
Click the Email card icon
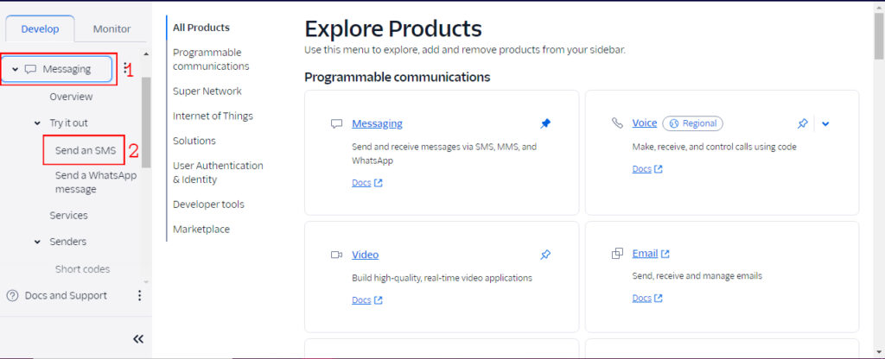click(617, 254)
